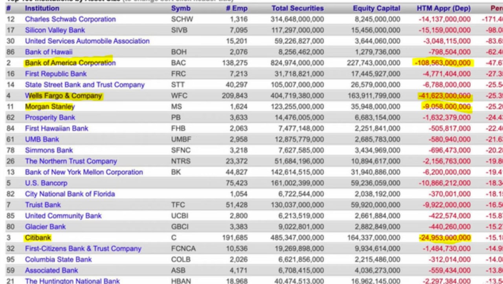
Task: Open Bank of America Corporation link
Action: [x=70, y=63]
